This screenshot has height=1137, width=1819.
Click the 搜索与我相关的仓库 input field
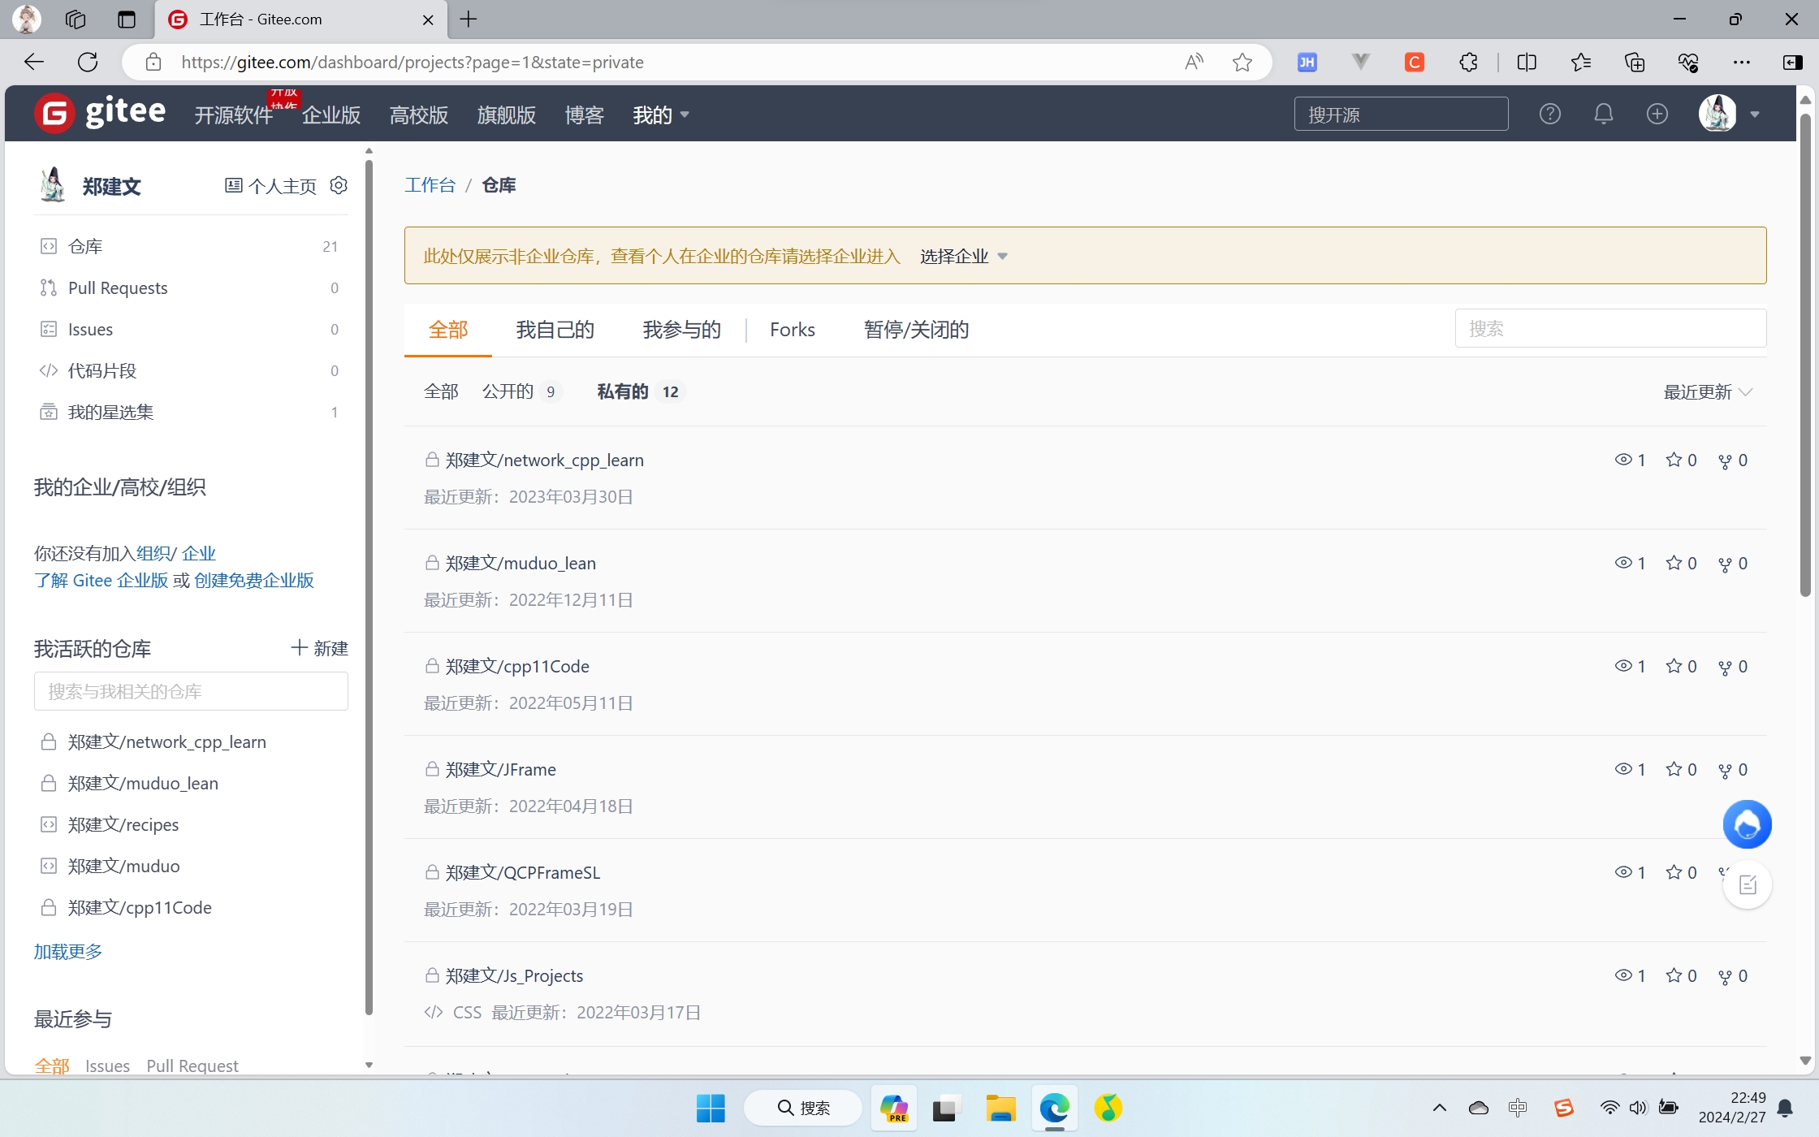tap(191, 691)
